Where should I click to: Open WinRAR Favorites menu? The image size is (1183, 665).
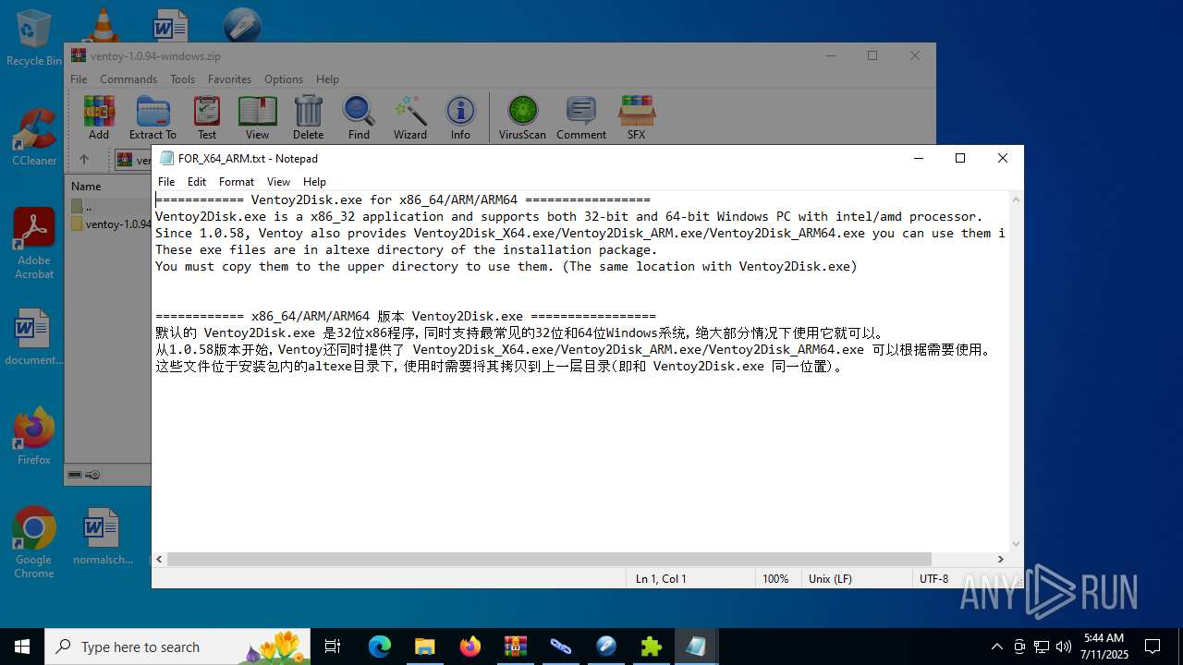coord(229,79)
